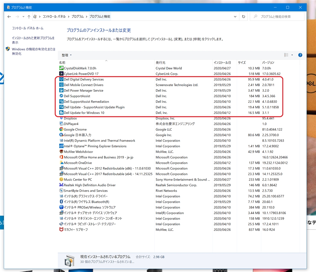
Task: Click the control panel icon in address bar
Action: [35, 17]
